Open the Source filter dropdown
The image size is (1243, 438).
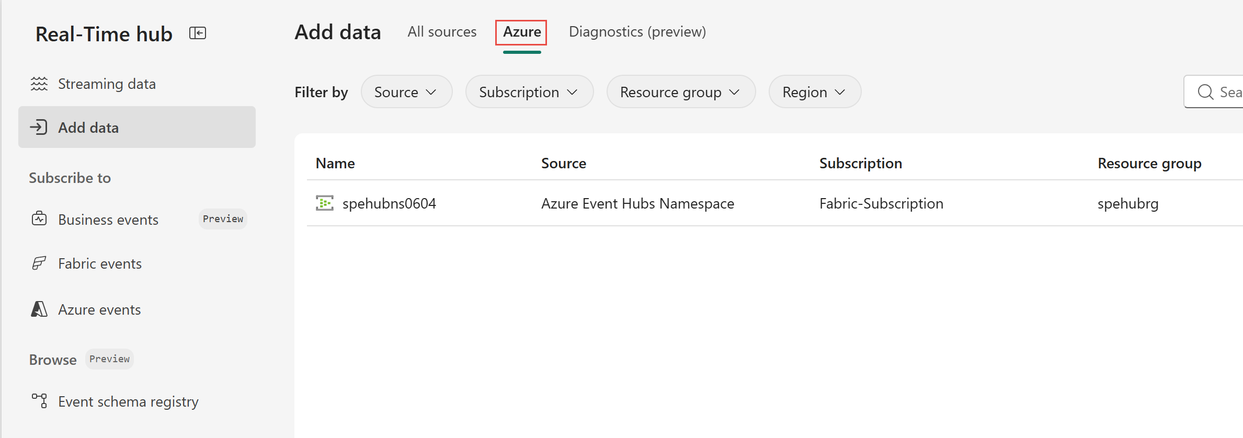pos(406,91)
